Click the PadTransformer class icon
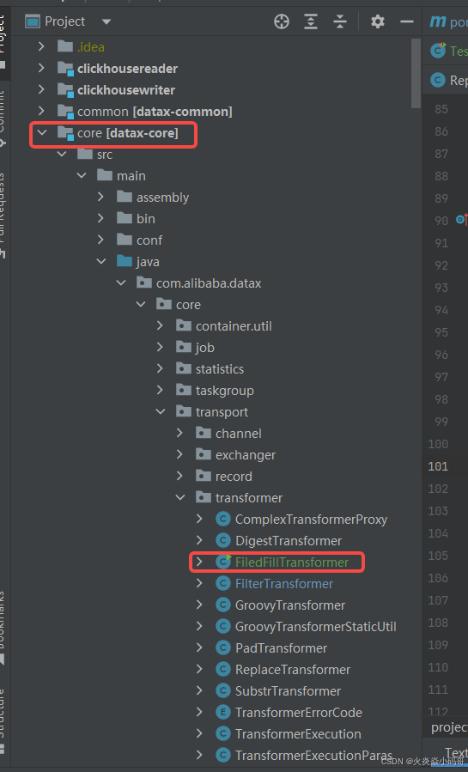The width and height of the screenshot is (468, 772). click(223, 648)
